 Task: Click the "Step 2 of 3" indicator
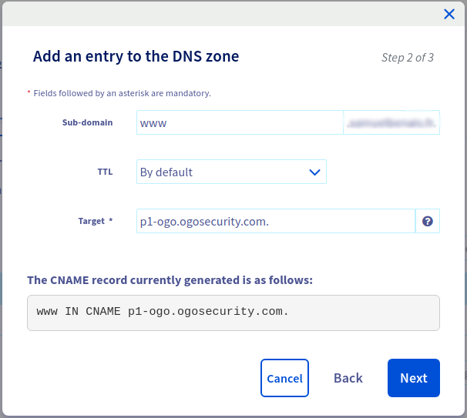click(407, 57)
